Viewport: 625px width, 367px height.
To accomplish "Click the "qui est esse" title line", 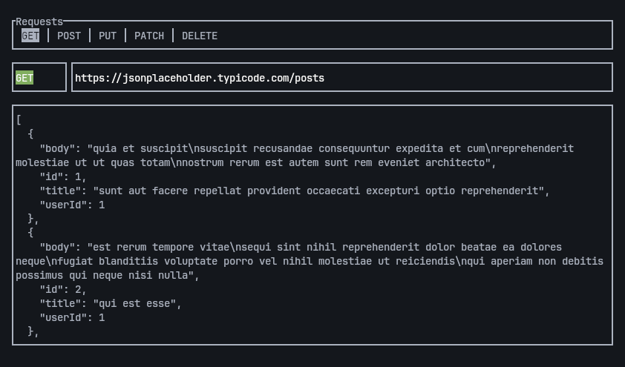I will point(110,303).
